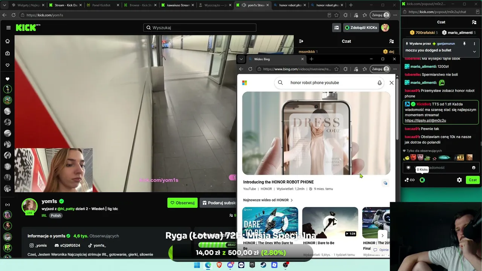Go back in the Bing window
482x271 pixels.
click(x=241, y=69)
